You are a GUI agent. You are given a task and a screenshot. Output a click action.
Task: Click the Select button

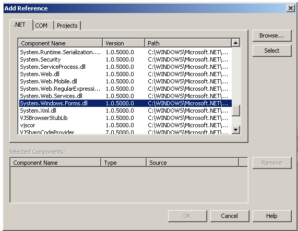272,51
